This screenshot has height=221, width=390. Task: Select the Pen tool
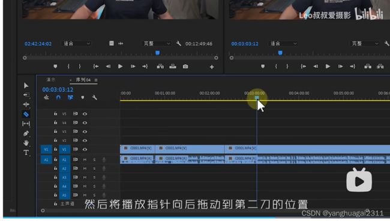[x=26, y=133]
